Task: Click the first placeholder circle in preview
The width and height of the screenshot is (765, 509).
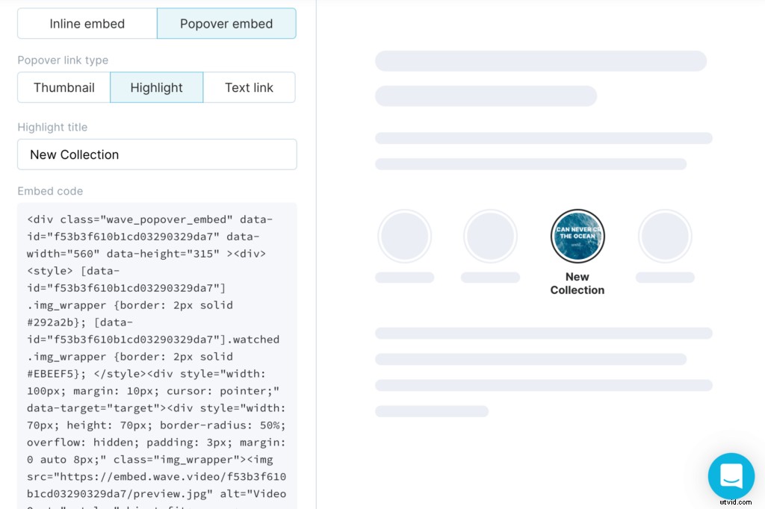Action: click(404, 236)
